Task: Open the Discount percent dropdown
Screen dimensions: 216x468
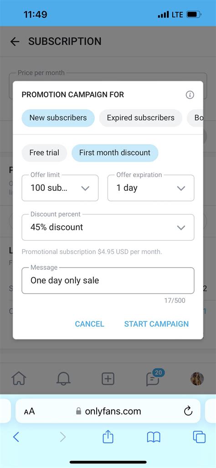Action: (x=108, y=227)
